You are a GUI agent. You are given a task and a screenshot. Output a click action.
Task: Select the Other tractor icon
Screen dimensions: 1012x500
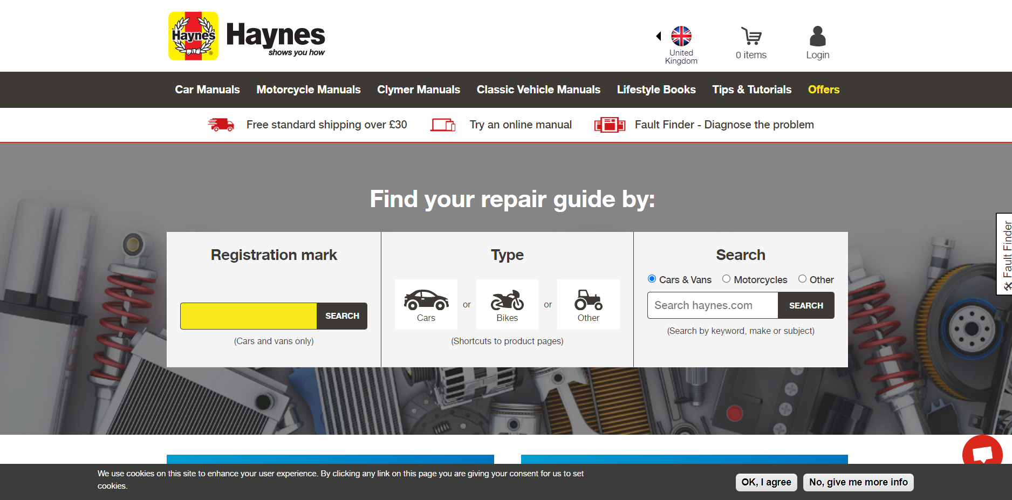coord(589,305)
